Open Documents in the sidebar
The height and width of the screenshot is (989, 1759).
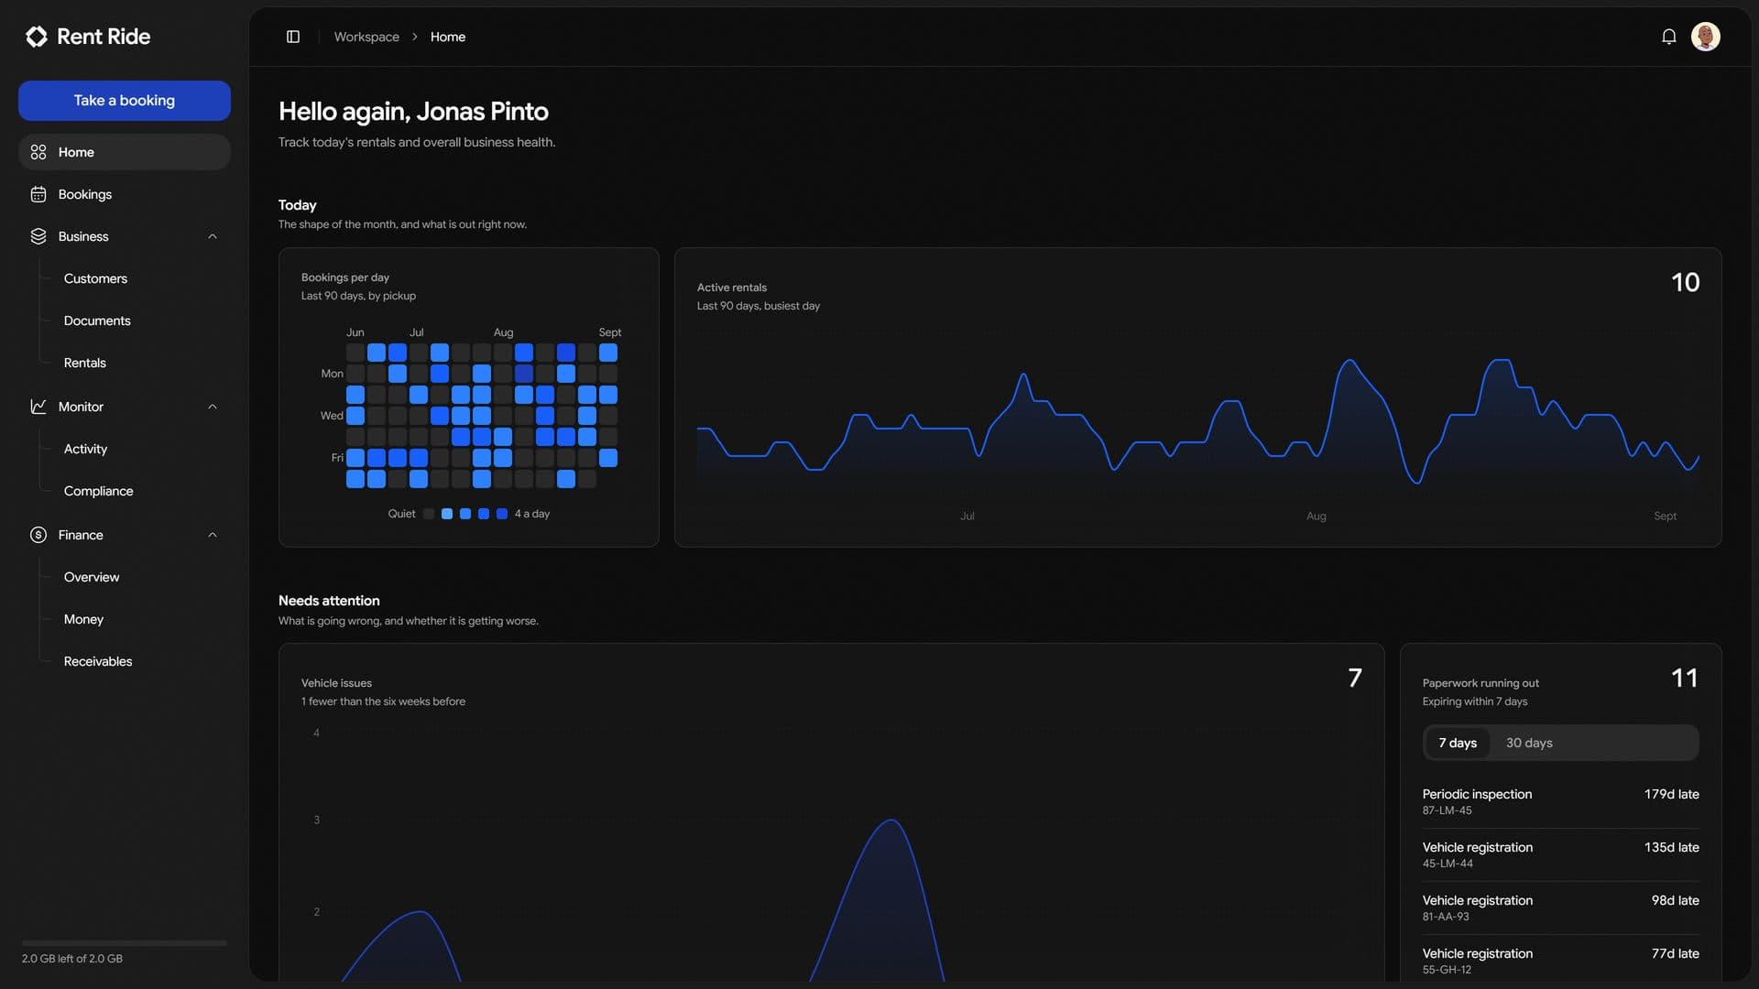[97, 321]
